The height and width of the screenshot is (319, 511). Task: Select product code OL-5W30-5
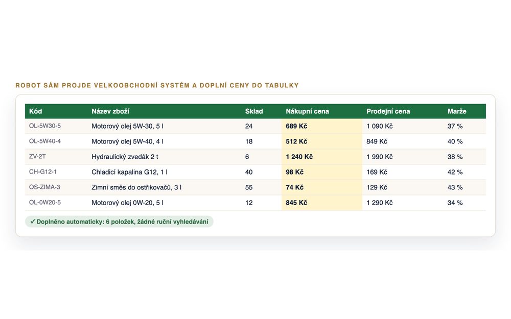click(45, 126)
